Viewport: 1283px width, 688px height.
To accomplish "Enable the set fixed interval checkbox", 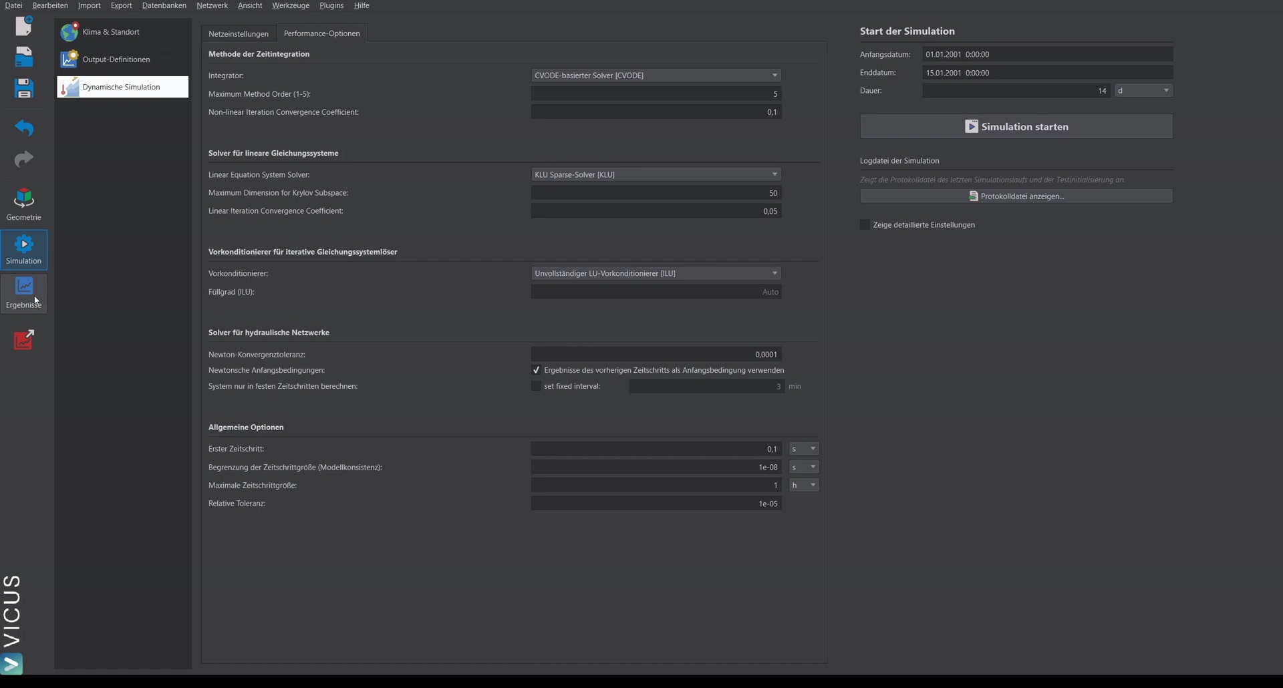I will coord(536,386).
